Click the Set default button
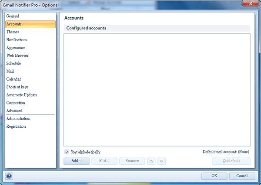 pos(231,161)
